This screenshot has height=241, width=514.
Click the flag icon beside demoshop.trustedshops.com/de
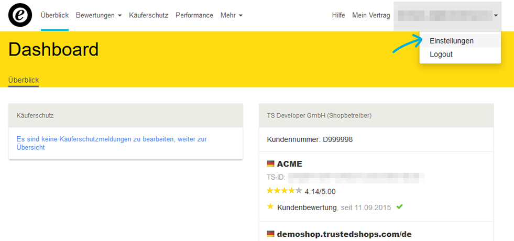pos(271,234)
